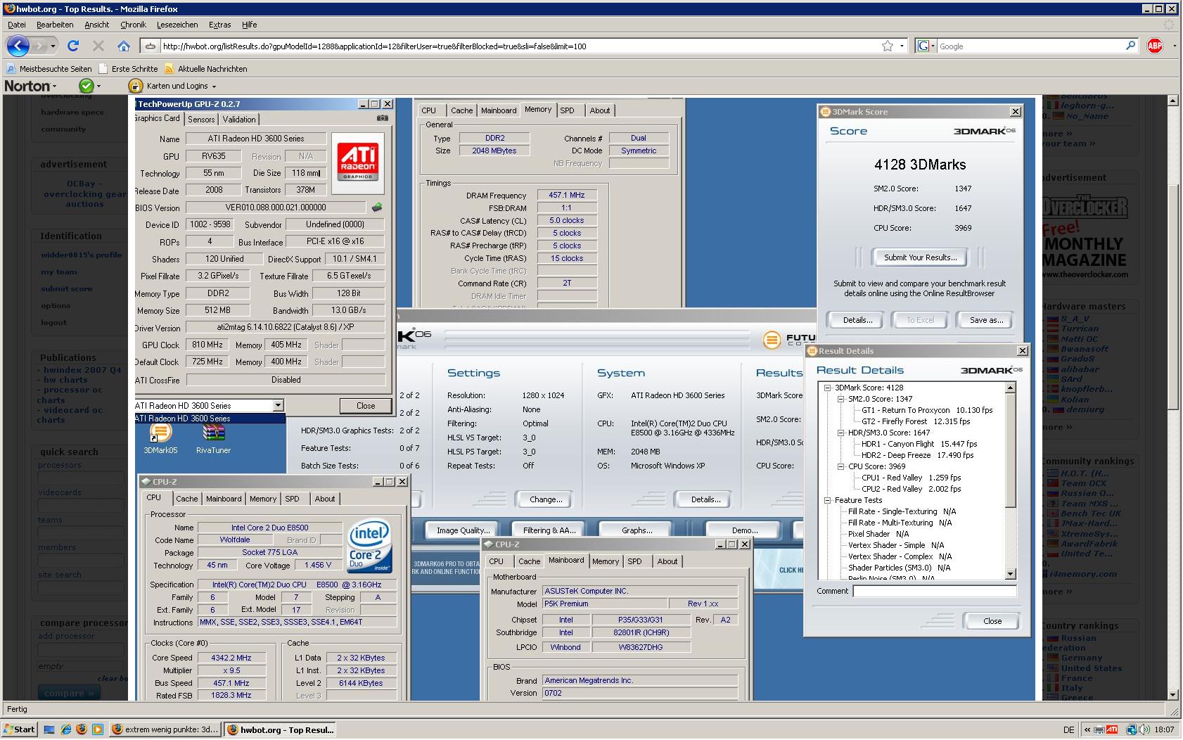Viewport: 1183px width, 740px height.
Task: Open the GPU-Z graphics card selector dropdown
Action: 278,406
